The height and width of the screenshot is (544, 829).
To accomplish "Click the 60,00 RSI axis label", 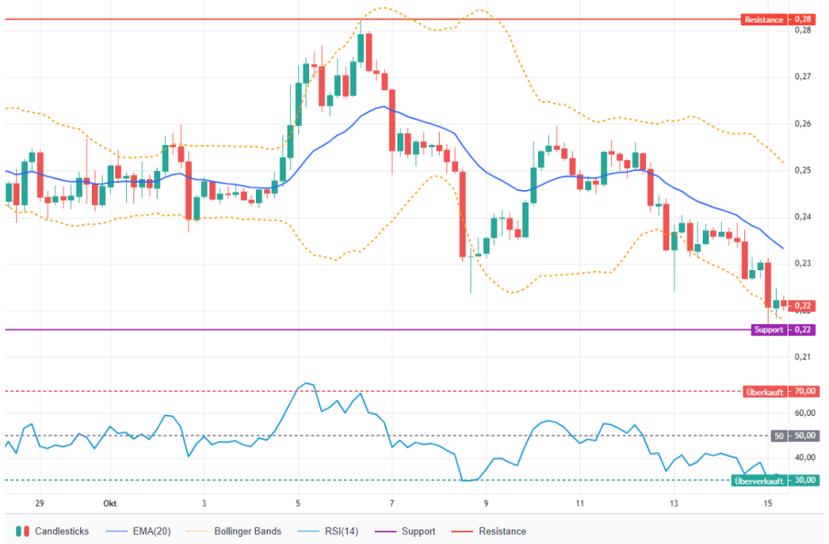I will click(x=805, y=413).
